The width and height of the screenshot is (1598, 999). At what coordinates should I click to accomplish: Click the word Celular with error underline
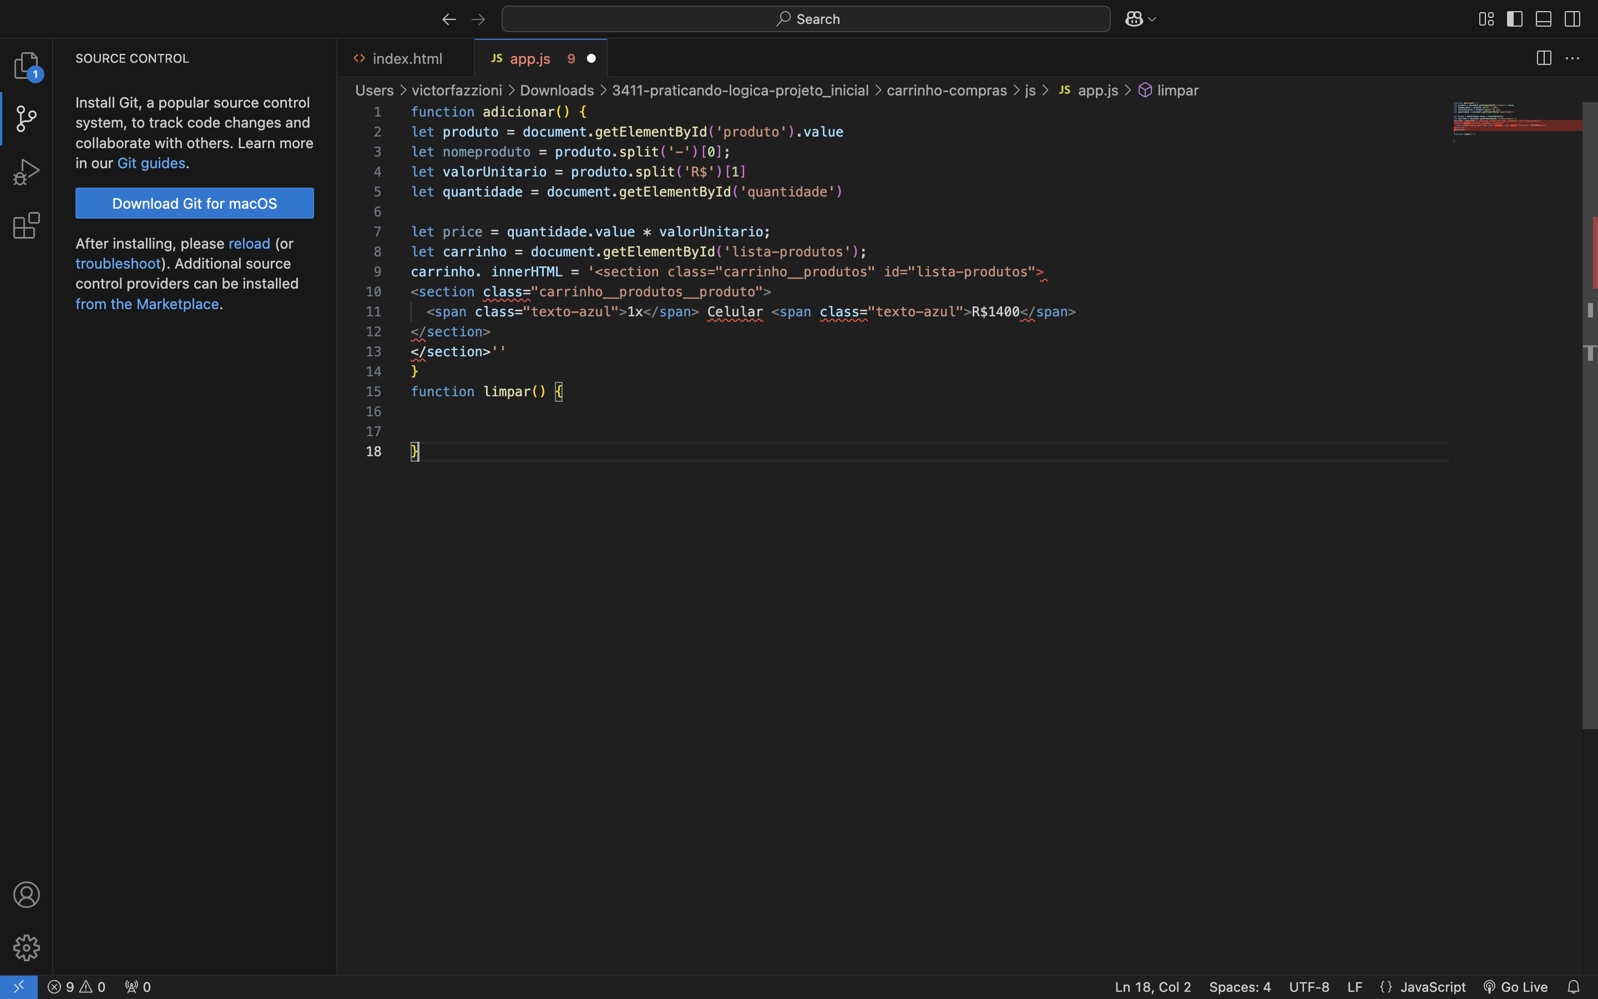[x=735, y=312]
